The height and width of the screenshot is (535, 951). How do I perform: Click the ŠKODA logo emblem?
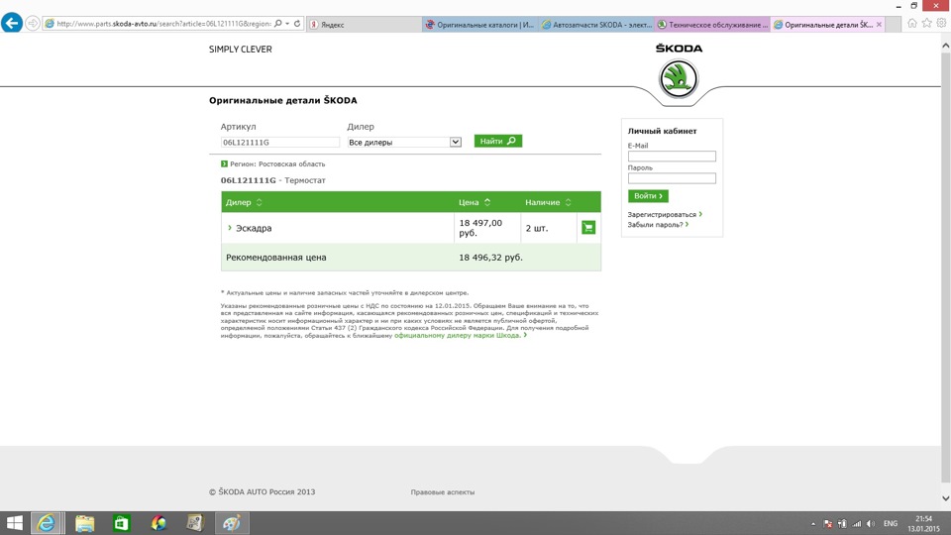(679, 79)
